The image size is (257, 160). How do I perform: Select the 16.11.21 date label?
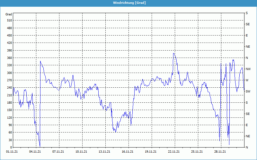tap(128, 152)
